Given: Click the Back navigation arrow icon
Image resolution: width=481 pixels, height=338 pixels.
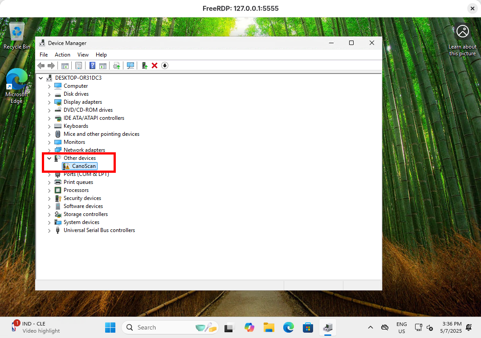Looking at the screenshot, I should point(41,65).
